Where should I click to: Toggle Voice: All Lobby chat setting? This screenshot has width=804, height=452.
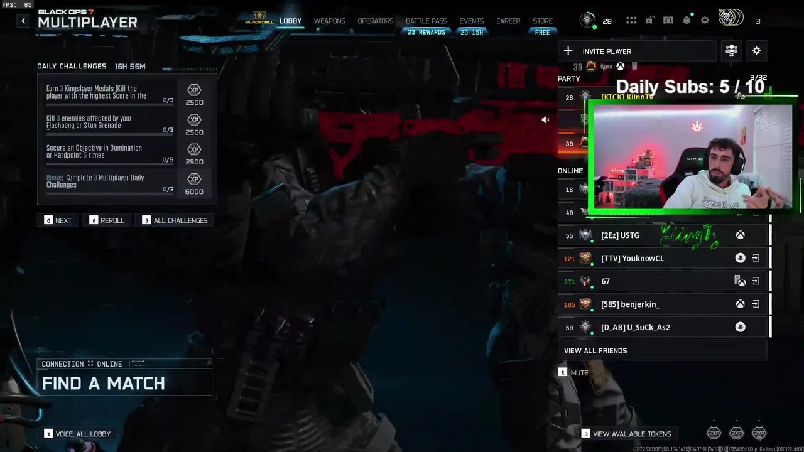(77, 434)
